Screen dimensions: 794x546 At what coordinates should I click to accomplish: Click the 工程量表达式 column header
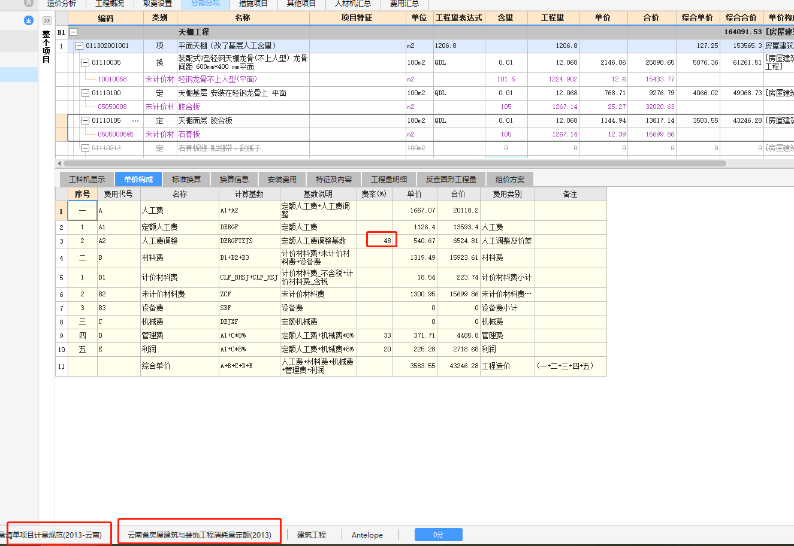coord(459,18)
